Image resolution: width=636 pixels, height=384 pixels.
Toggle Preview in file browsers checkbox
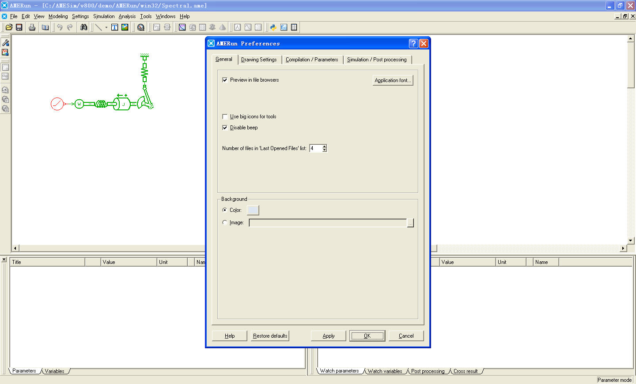coord(225,80)
